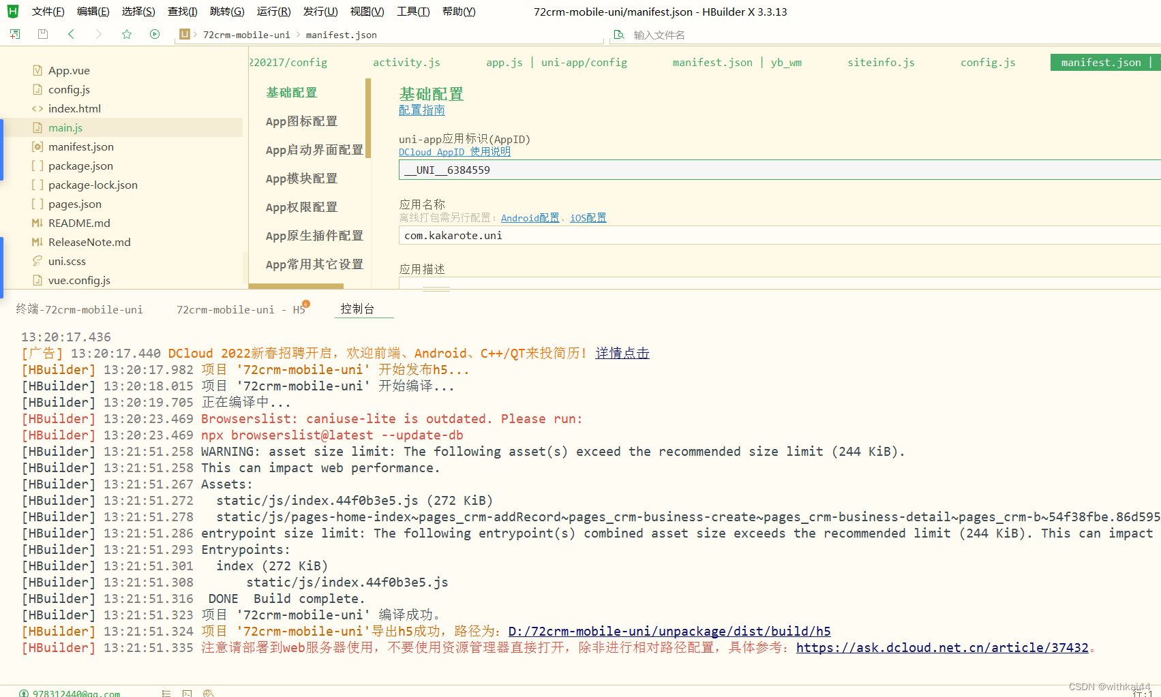Screen dimensions: 1161x697
Task: Open the ask.dcloud.net.cn article link
Action: 942,647
